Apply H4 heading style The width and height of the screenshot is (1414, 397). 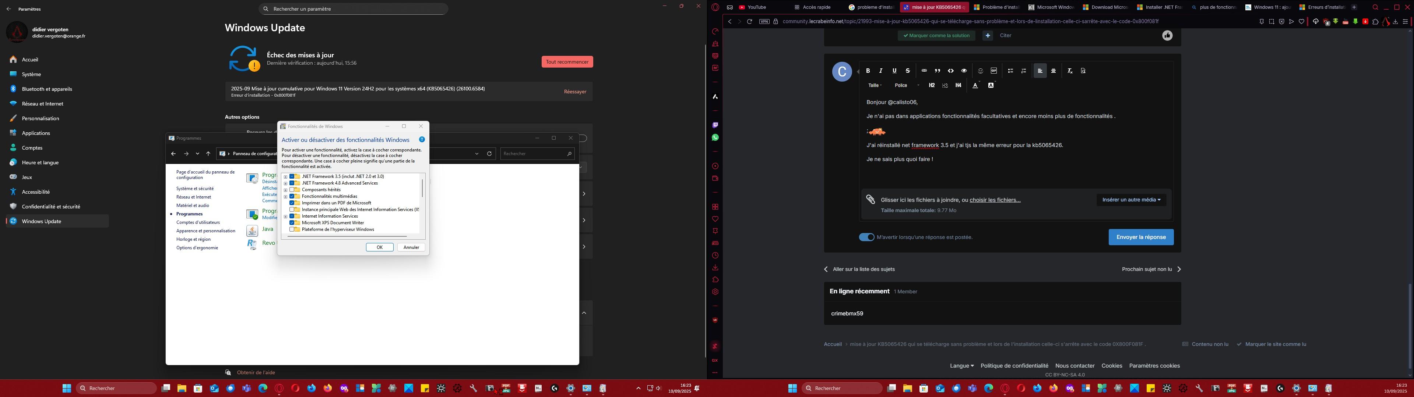point(959,85)
